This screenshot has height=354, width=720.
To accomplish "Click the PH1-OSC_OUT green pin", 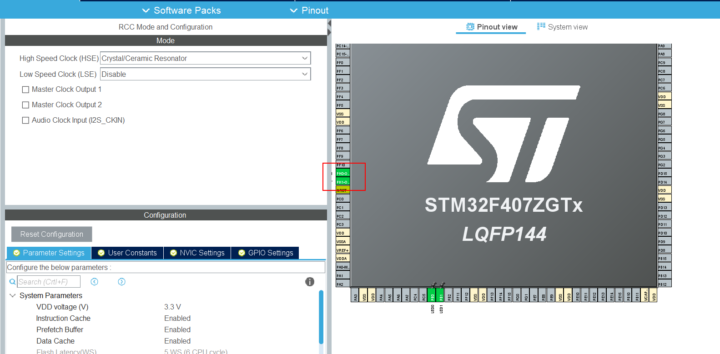I will (343, 182).
